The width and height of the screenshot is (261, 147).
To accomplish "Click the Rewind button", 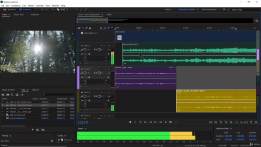I will [150, 122].
